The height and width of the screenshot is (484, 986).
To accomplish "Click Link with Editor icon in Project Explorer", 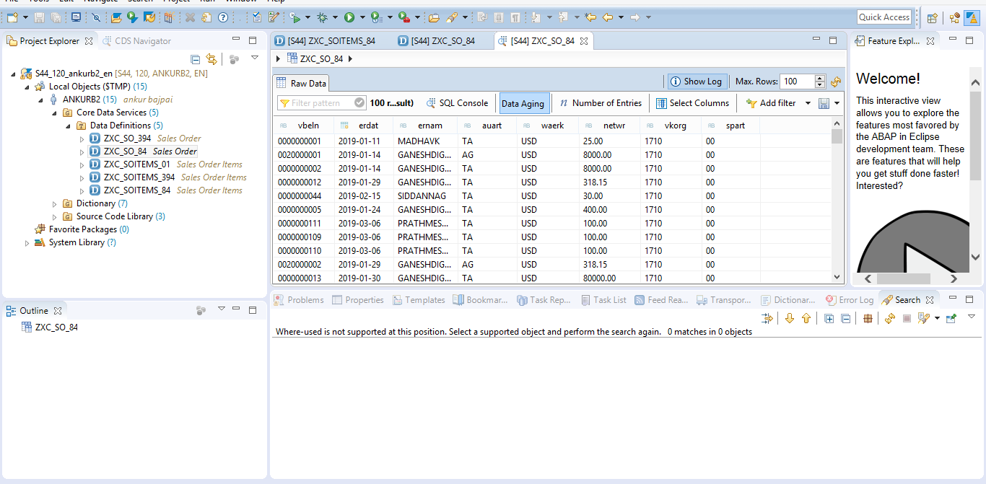I will pos(211,59).
